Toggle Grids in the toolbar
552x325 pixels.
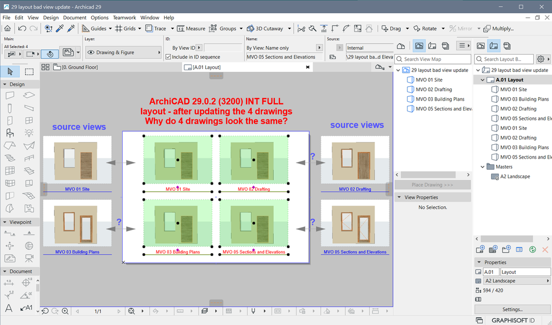pyautogui.click(x=126, y=29)
